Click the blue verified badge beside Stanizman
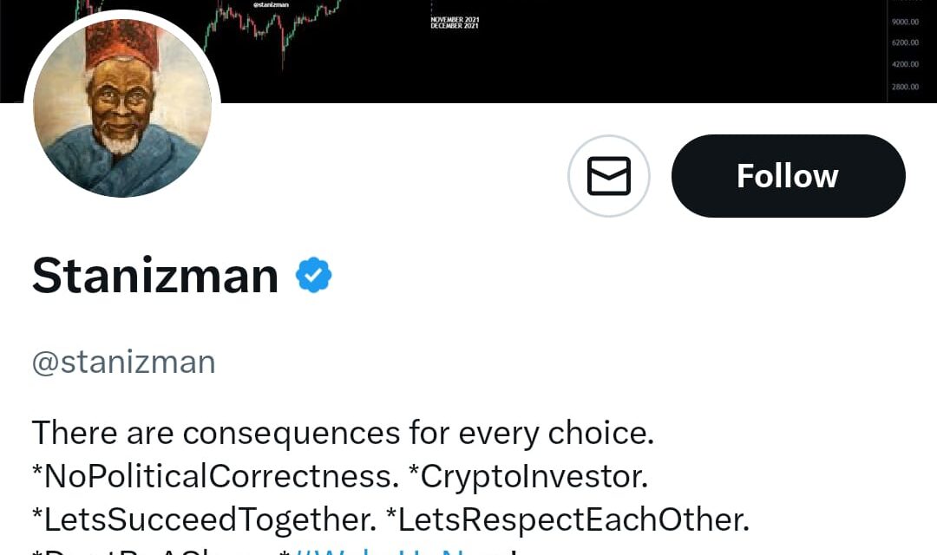The width and height of the screenshot is (937, 555). click(x=313, y=276)
